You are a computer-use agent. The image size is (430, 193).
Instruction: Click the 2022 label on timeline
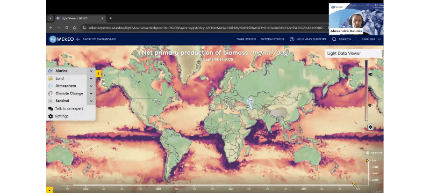(85, 189)
